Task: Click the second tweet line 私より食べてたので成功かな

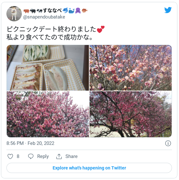Action: click(49, 37)
